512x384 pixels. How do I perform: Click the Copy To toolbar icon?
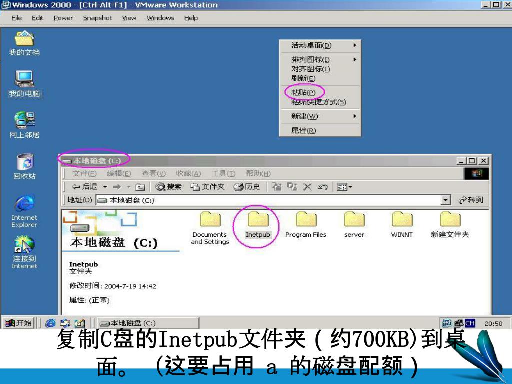[x=292, y=187]
